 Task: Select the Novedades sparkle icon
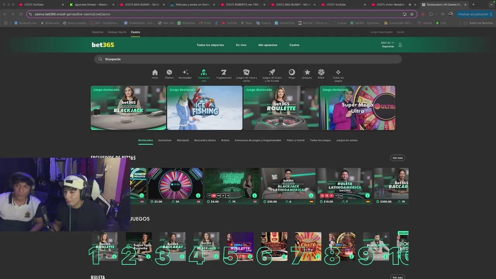click(185, 72)
